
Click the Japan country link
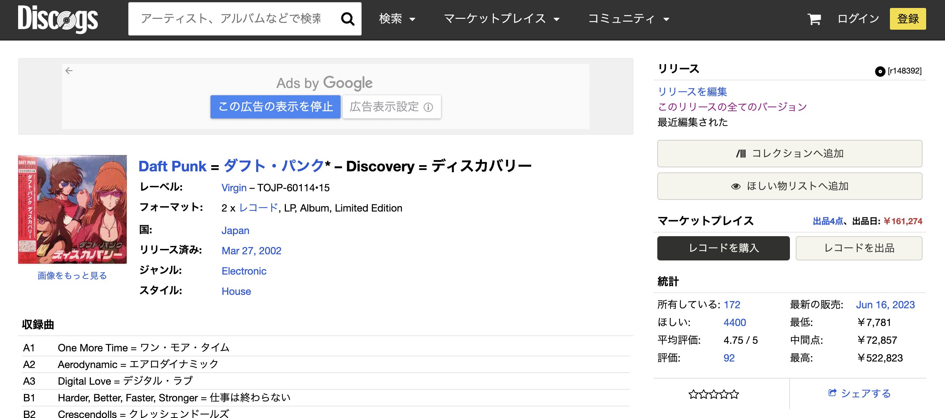[x=235, y=230]
